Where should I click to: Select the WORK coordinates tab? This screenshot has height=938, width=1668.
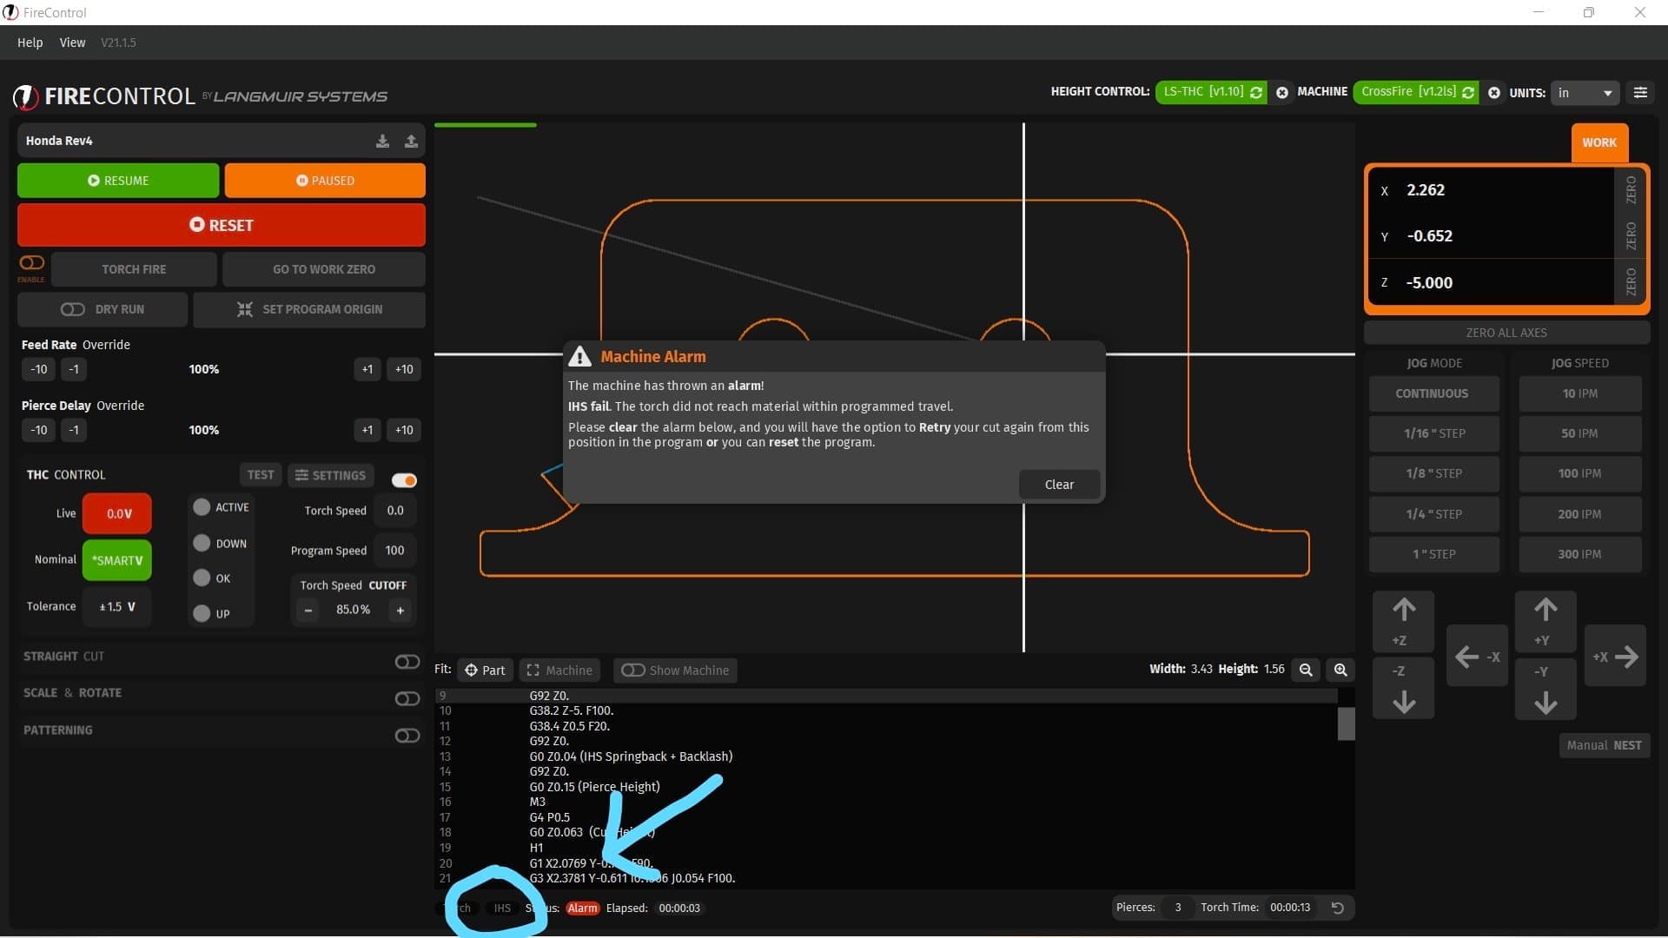tap(1599, 142)
